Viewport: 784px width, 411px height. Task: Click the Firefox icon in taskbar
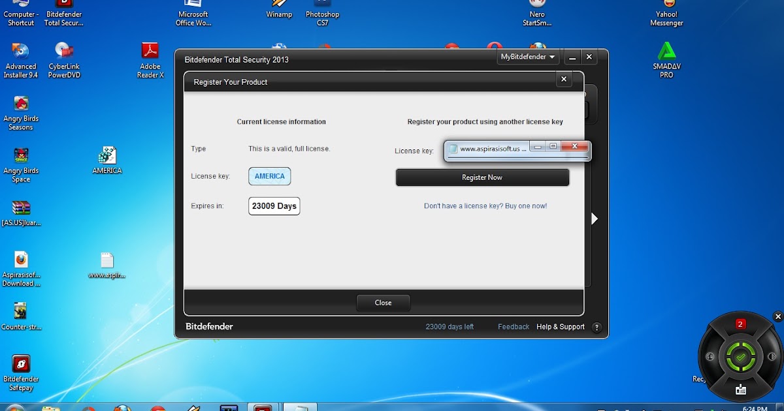point(123,408)
